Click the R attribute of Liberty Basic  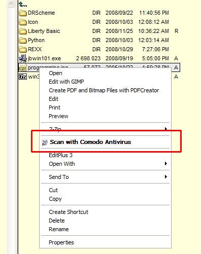point(176,31)
